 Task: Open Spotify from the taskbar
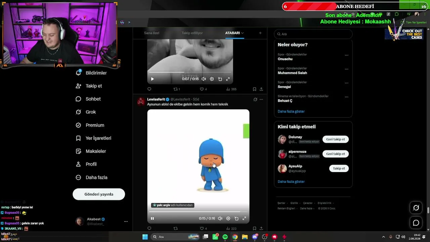(225, 237)
